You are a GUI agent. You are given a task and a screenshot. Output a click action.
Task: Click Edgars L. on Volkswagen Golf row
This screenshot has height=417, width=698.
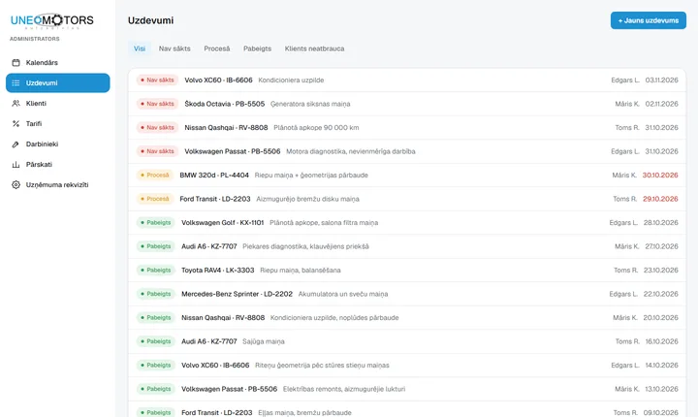click(x=623, y=223)
